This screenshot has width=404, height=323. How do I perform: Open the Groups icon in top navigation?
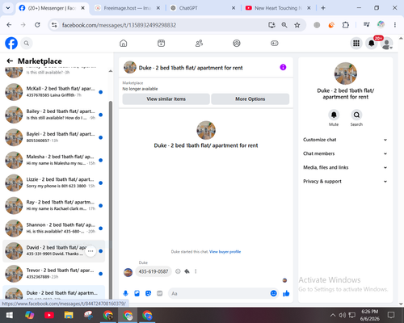click(x=237, y=43)
